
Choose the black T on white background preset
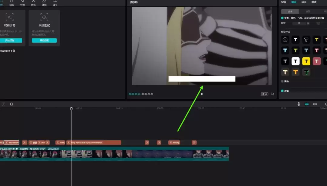[296, 61]
